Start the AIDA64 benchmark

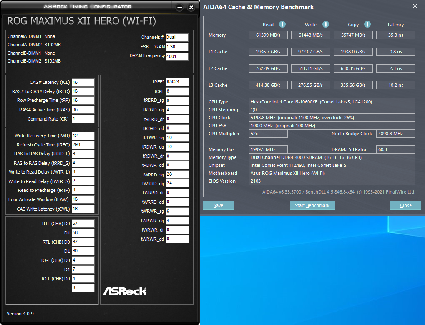pyautogui.click(x=312, y=205)
